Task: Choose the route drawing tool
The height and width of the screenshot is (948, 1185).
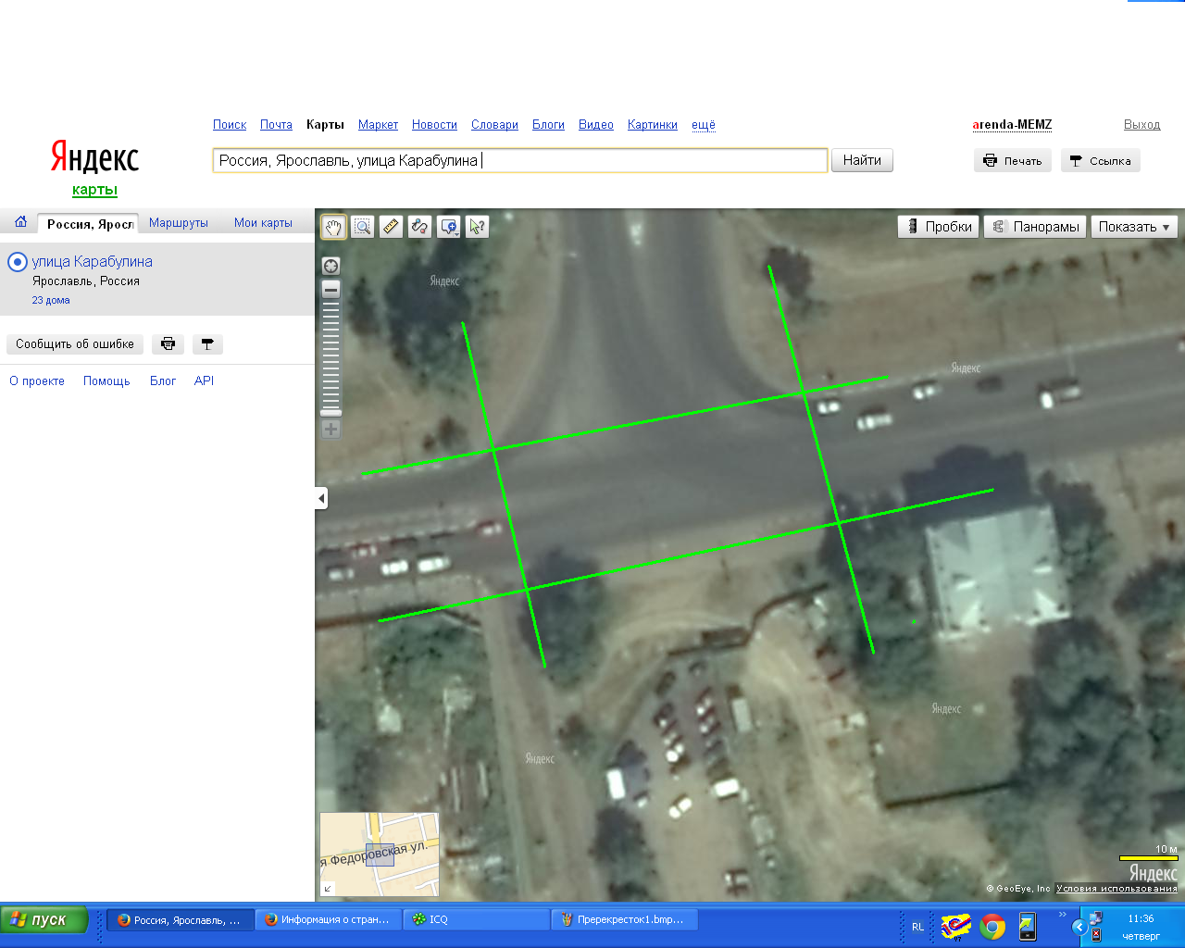Action: (x=419, y=227)
